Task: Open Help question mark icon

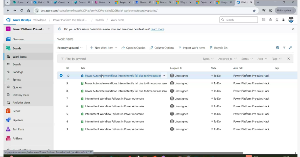Action: pyautogui.click(x=277, y=20)
